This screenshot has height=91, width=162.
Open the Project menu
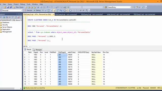[x=16, y=4]
